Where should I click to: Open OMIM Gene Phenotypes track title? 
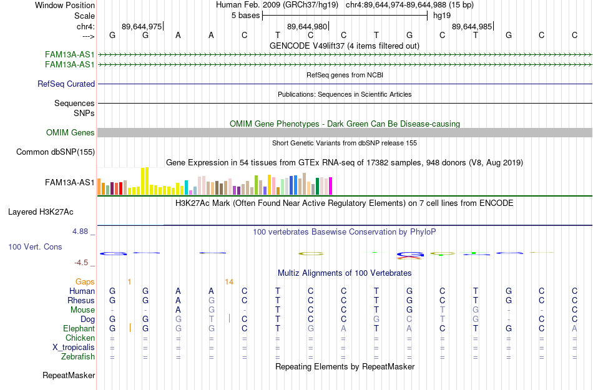tap(345, 124)
